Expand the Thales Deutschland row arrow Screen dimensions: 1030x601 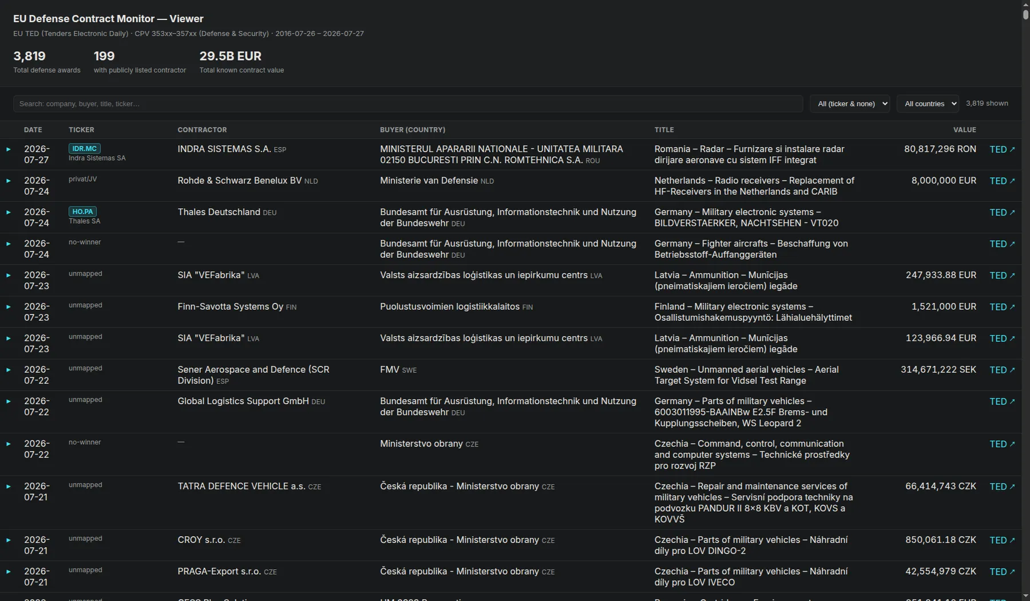pos(9,212)
